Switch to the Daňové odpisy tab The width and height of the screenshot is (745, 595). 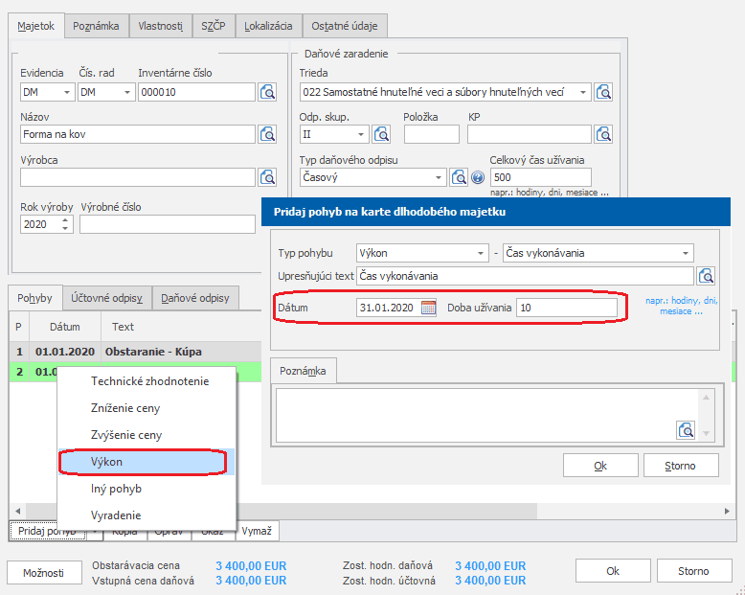[x=194, y=298]
